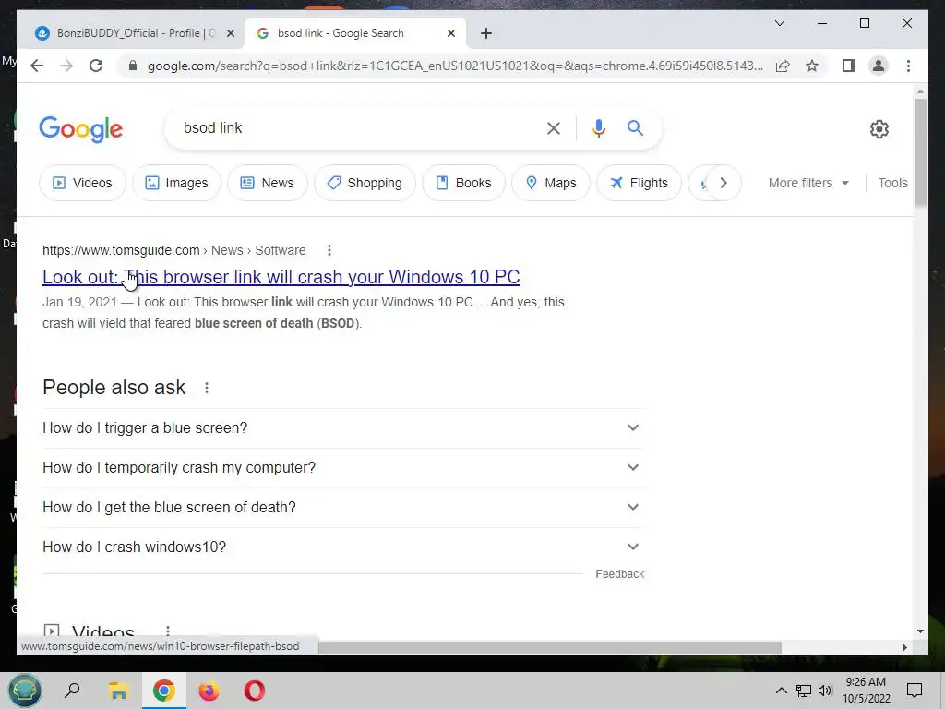Open the volume speaker tray icon
The height and width of the screenshot is (709, 945).
pos(825,691)
